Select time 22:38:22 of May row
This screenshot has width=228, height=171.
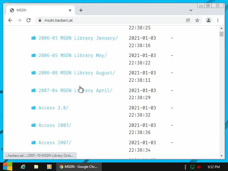click(140, 63)
